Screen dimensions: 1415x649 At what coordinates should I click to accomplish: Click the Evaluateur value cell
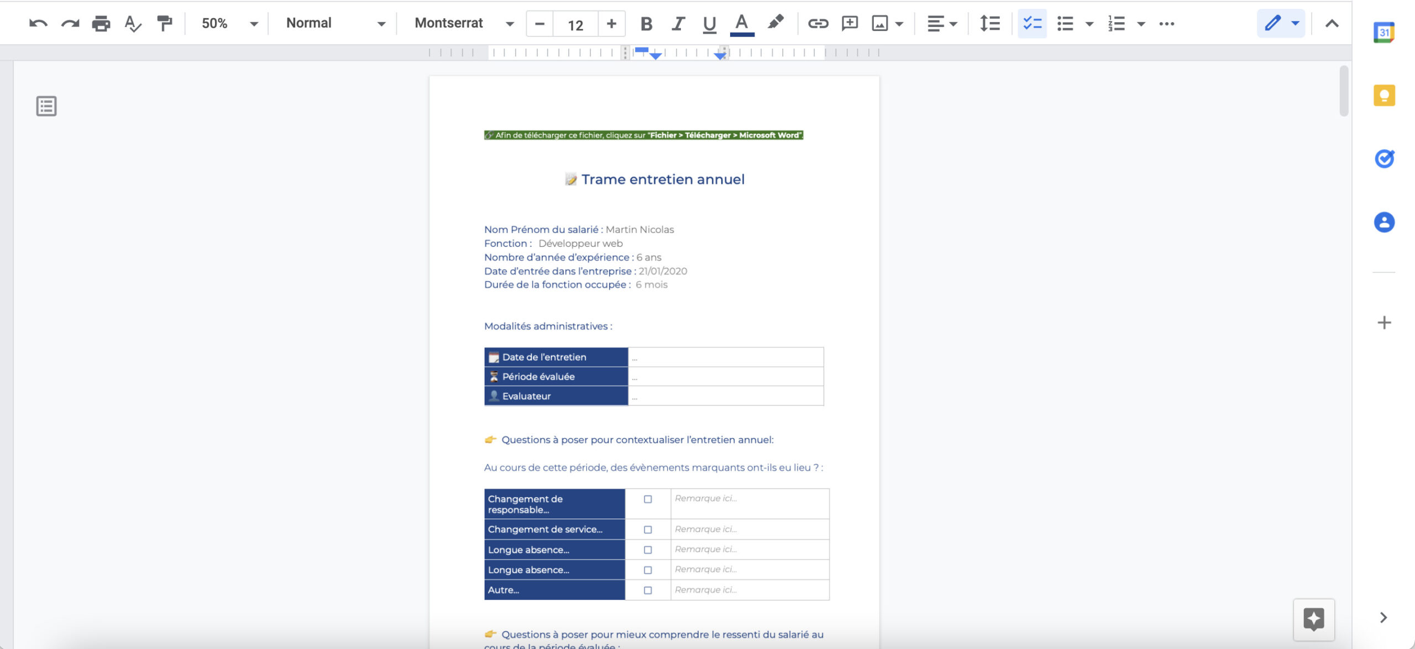[x=726, y=396]
